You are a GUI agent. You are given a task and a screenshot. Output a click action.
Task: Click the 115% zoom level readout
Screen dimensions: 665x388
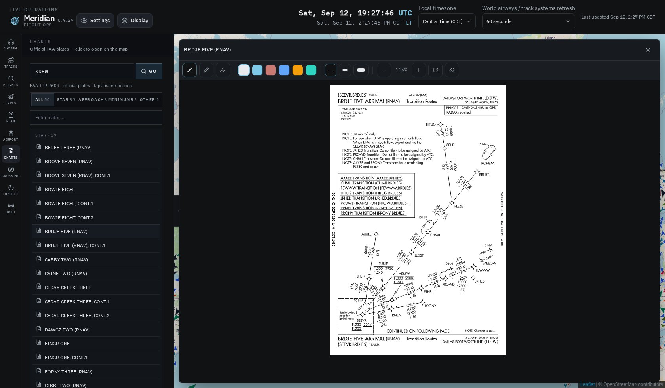pyautogui.click(x=401, y=70)
